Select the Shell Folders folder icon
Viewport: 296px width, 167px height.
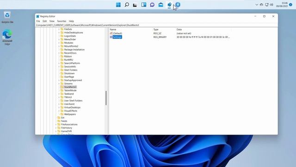pyautogui.click(x=62, y=70)
